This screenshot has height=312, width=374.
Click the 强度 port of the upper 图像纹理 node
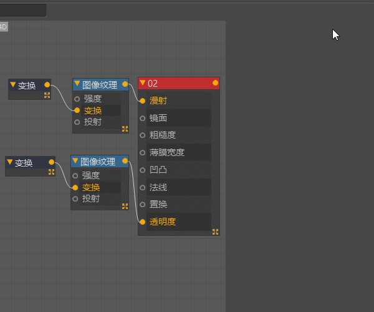(77, 99)
